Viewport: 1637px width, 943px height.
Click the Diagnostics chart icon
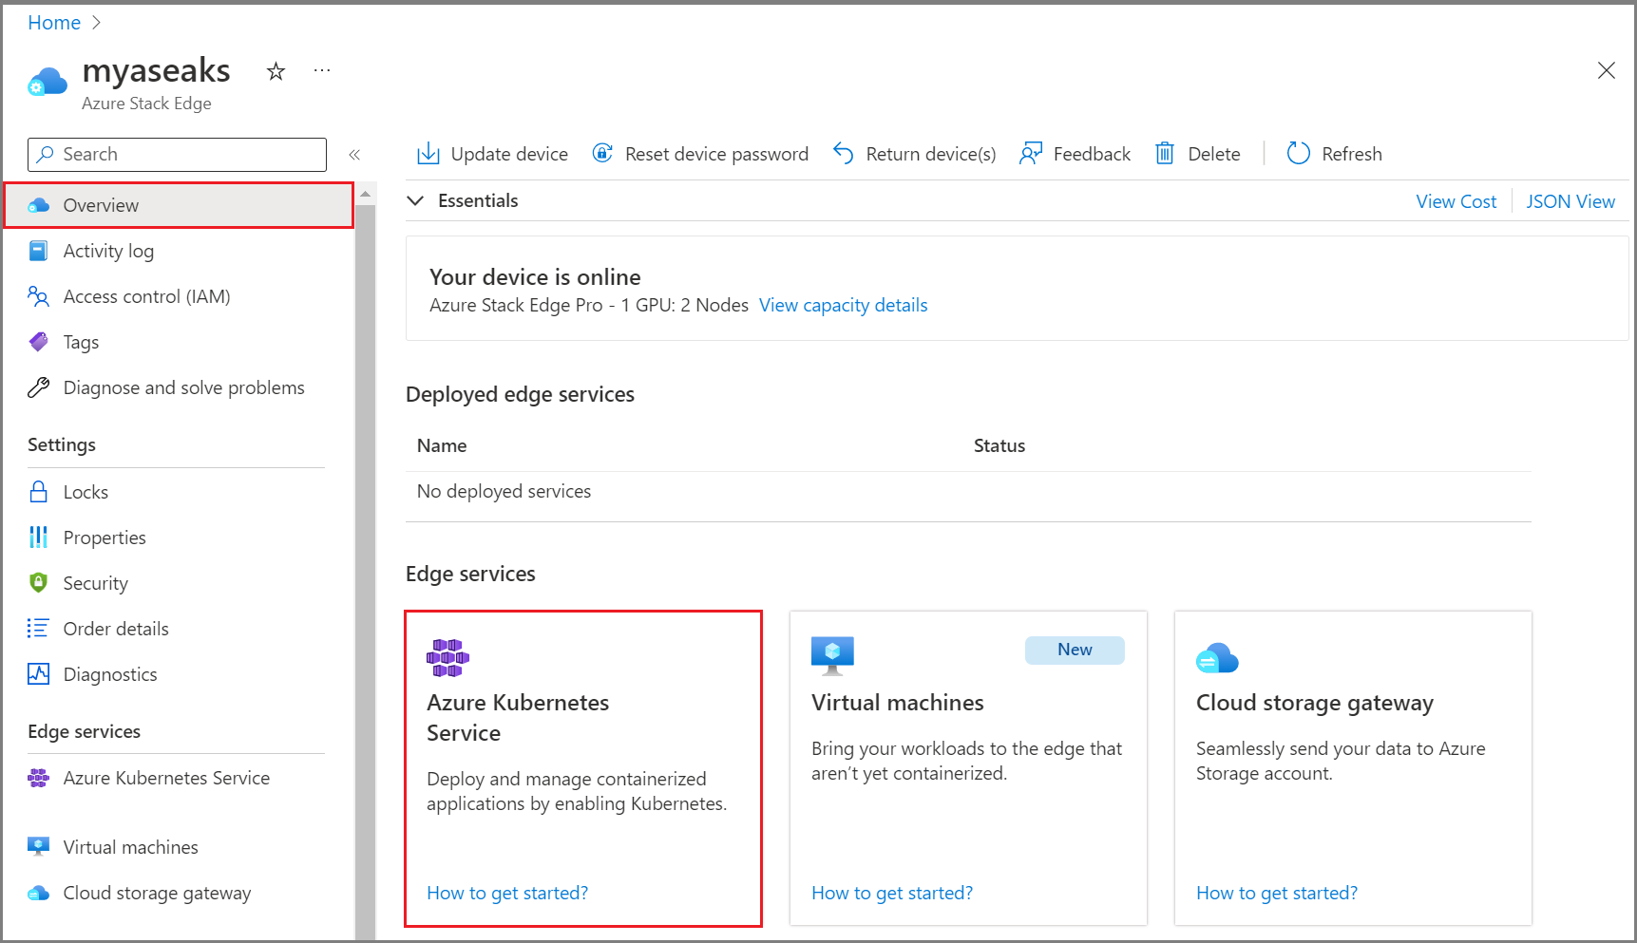(39, 674)
